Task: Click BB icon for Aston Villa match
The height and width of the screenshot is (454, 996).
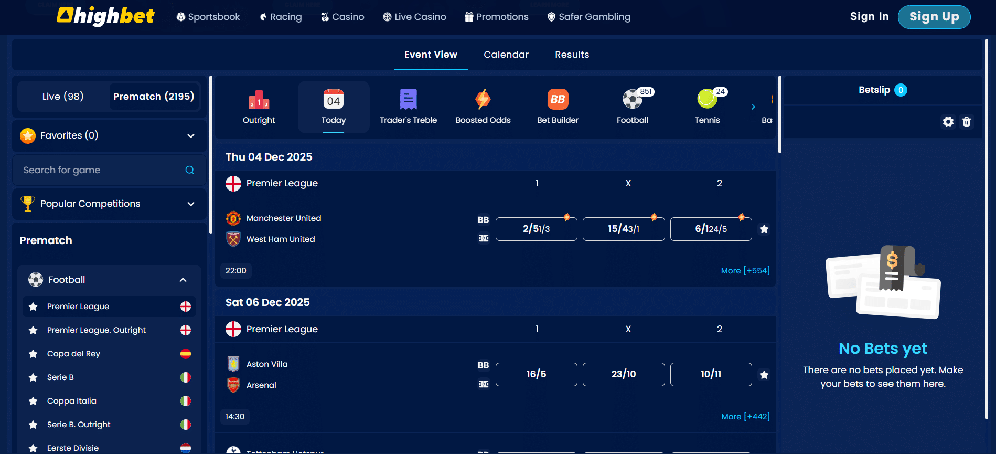Action: (x=484, y=365)
